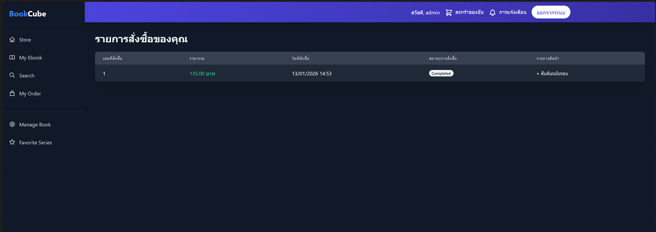656x232 pixels.
Task: Select the Search menu item
Action: click(x=27, y=75)
